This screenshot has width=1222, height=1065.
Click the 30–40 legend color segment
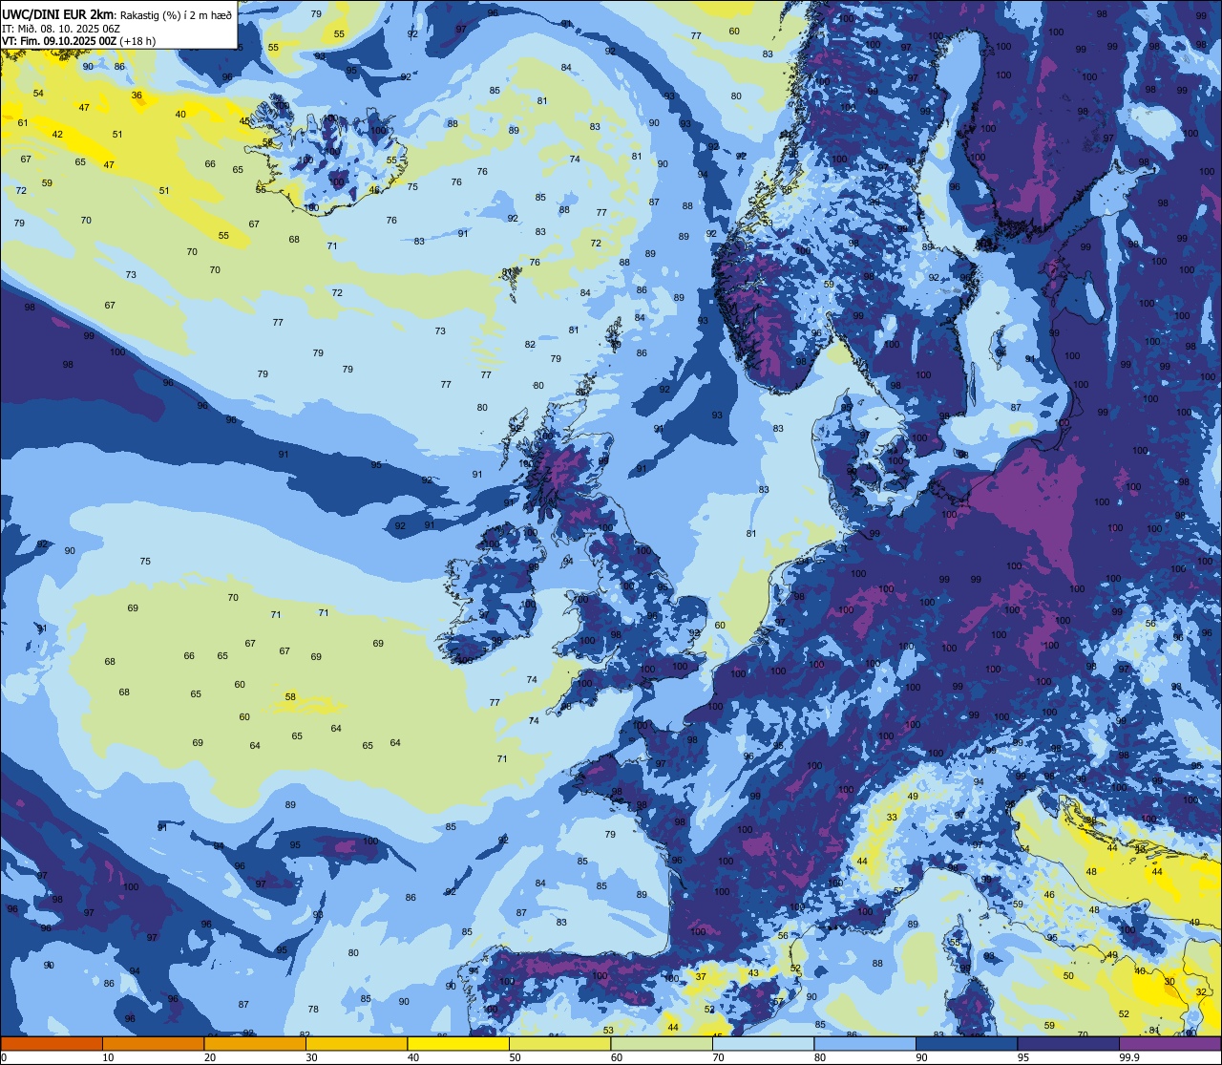click(356, 1043)
